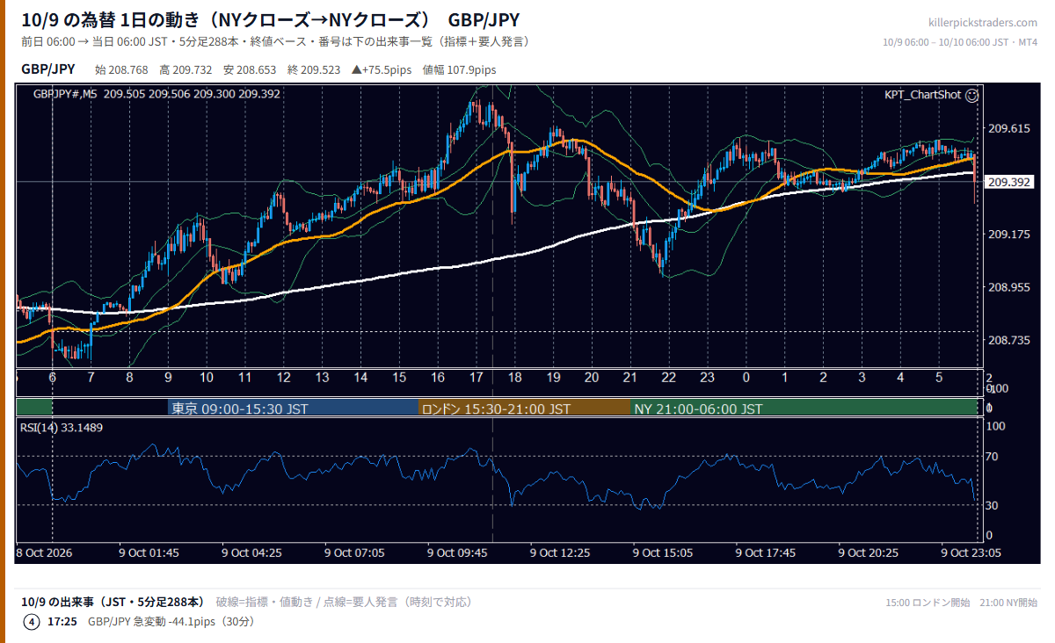This screenshot has width=1055, height=643.
Task: Click hour label 9 on the hour axis
Action: coord(168,378)
